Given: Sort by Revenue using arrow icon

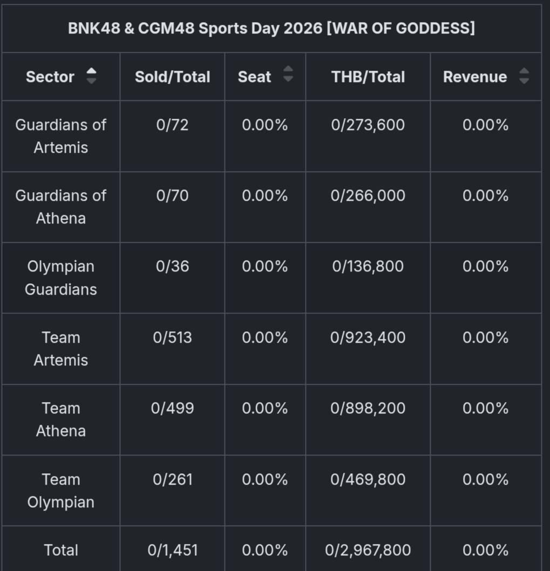Looking at the screenshot, I should (x=524, y=76).
